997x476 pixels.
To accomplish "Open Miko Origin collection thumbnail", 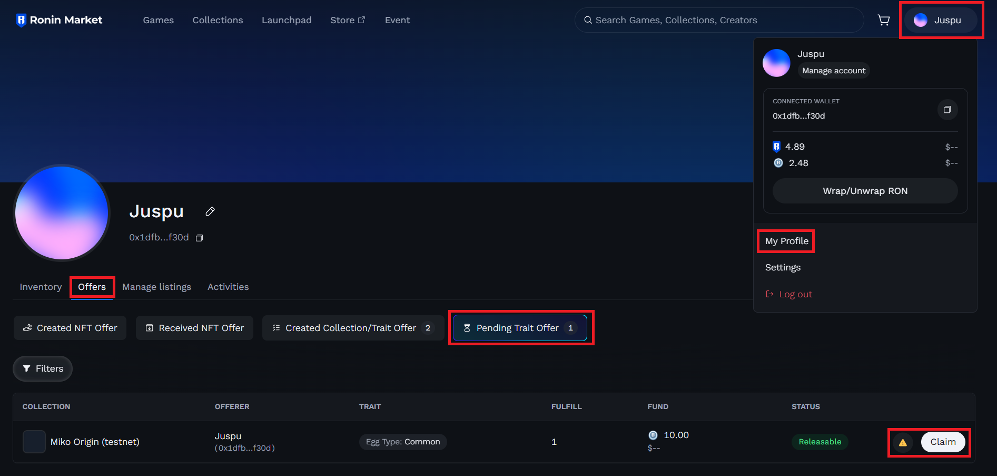I will (34, 442).
